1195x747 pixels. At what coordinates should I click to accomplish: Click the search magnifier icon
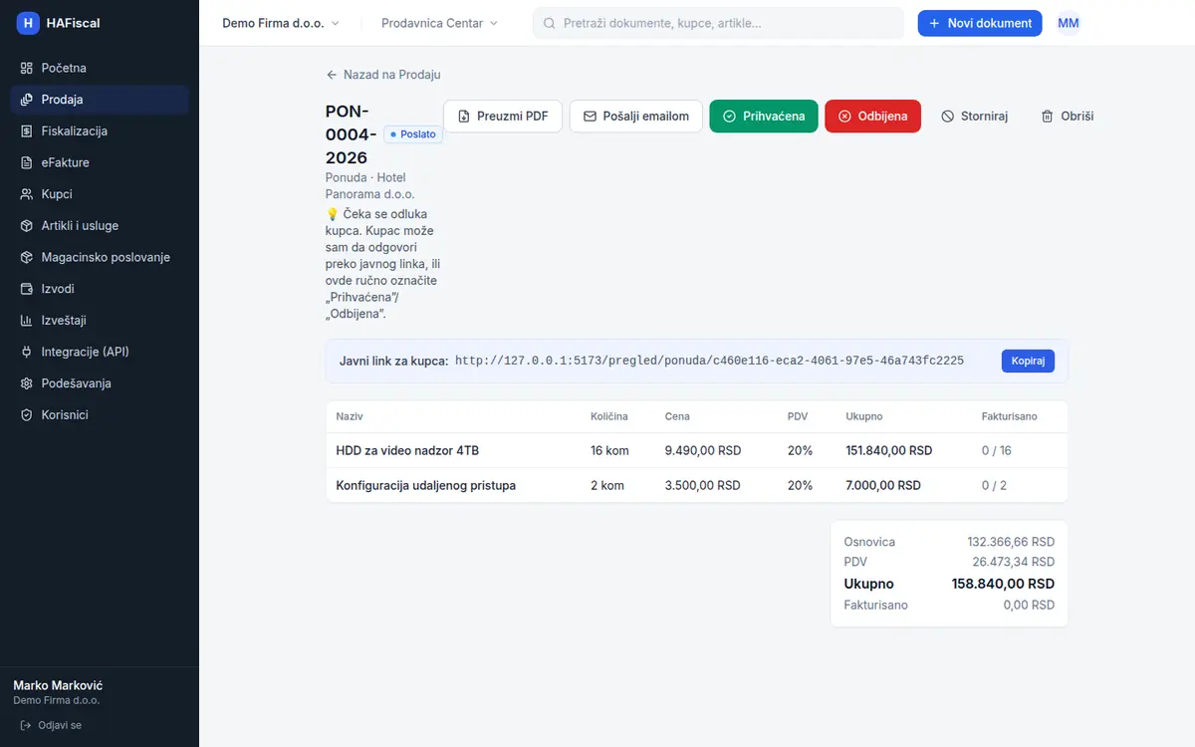[x=549, y=23]
